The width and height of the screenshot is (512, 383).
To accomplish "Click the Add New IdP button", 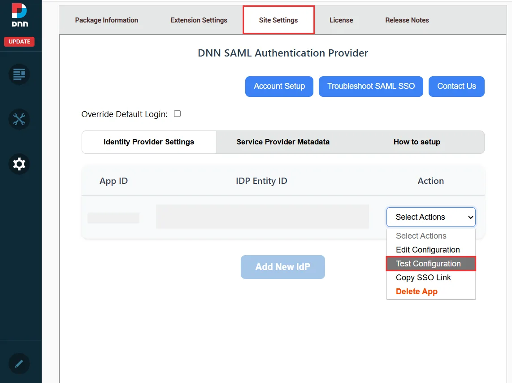I will coord(283,267).
